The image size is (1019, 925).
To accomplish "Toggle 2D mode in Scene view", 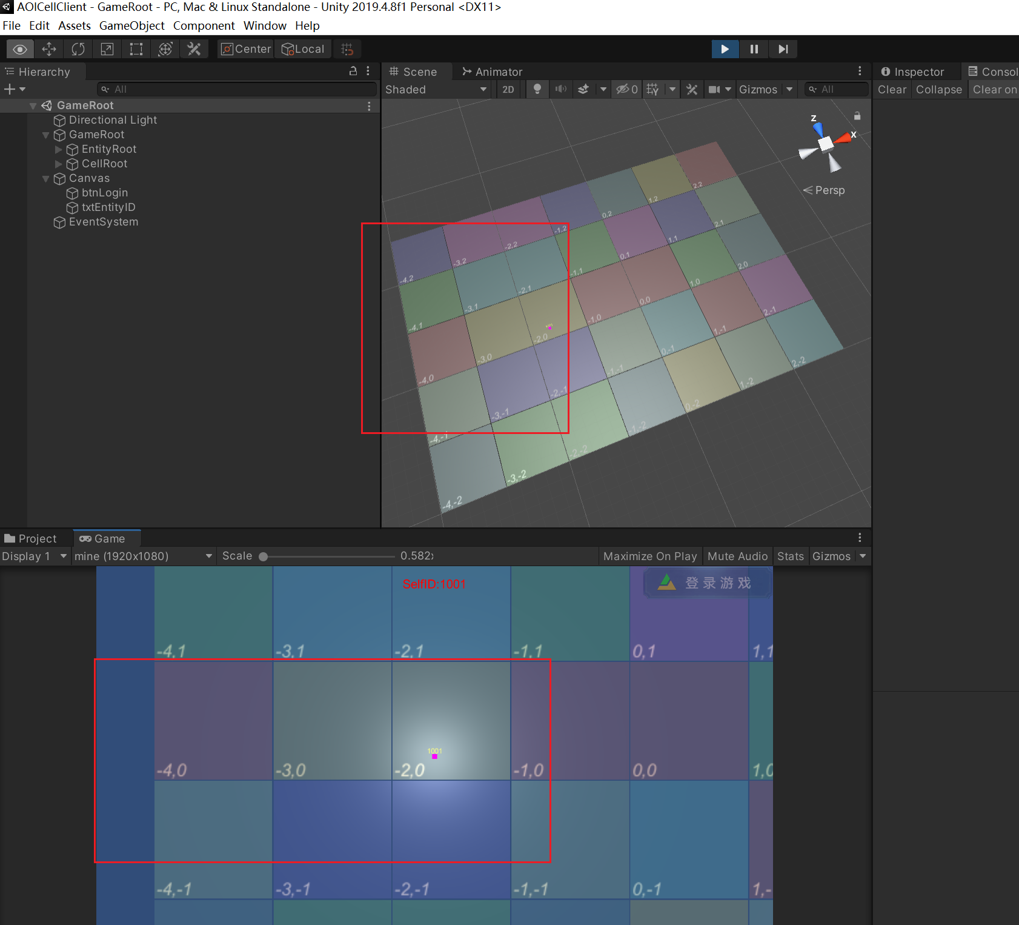I will click(508, 90).
